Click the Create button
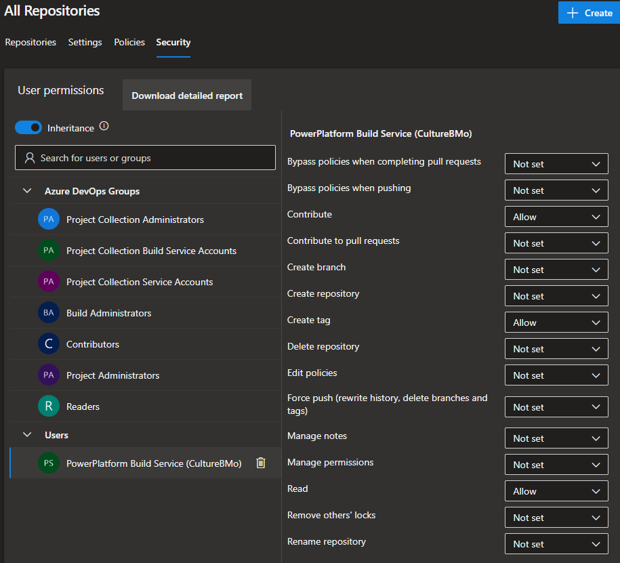Viewport: 620px width, 563px height. (589, 13)
